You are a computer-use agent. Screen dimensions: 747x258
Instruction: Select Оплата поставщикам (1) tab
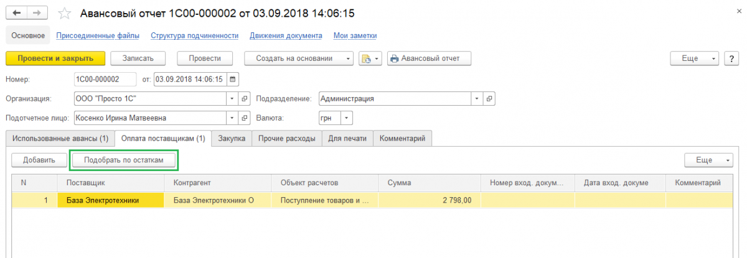[163, 138]
